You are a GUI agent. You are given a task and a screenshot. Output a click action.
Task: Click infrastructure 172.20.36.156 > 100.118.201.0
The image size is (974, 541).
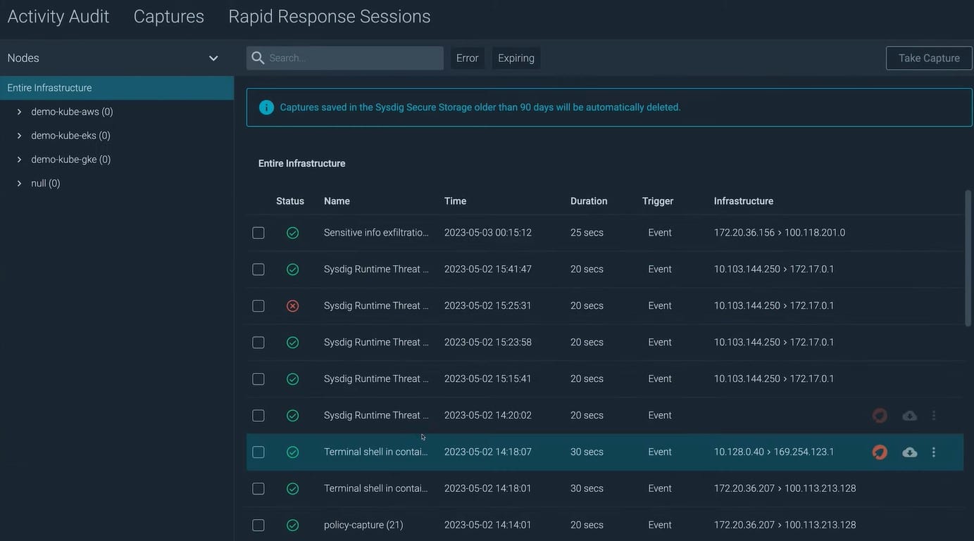(780, 233)
